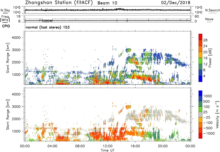Pick the gray Velocity segment between 25 and -25
This screenshot has width=220, height=152.
point(200,115)
